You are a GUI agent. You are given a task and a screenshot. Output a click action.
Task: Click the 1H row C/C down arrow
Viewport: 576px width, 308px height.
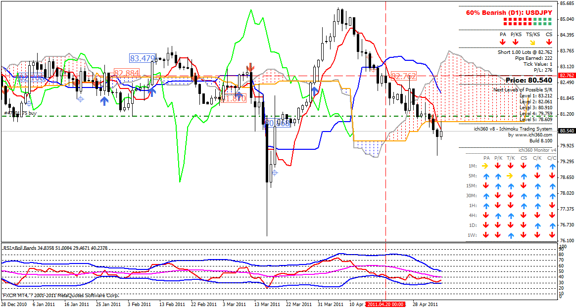click(x=552, y=206)
